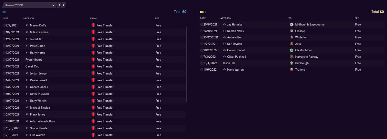
Task: Open Michael Shields' player profile
Action: (40, 108)
